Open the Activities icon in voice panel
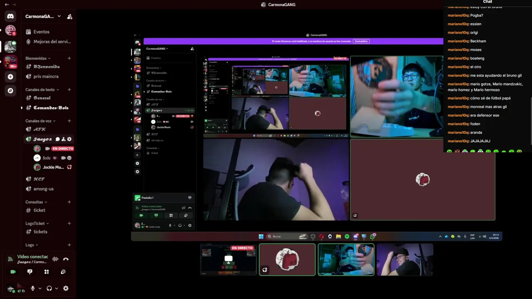Screen dimensions: 532x299 coord(47,272)
